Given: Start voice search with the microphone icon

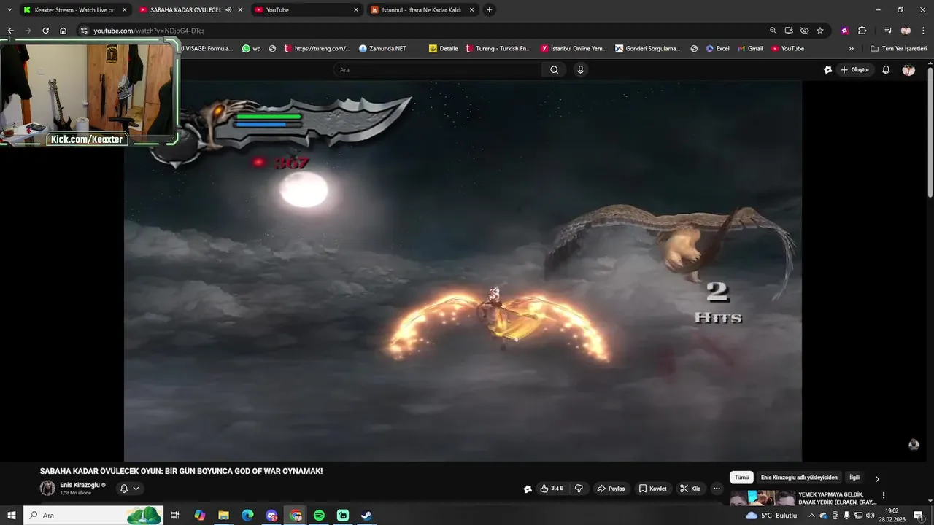Looking at the screenshot, I should point(581,70).
